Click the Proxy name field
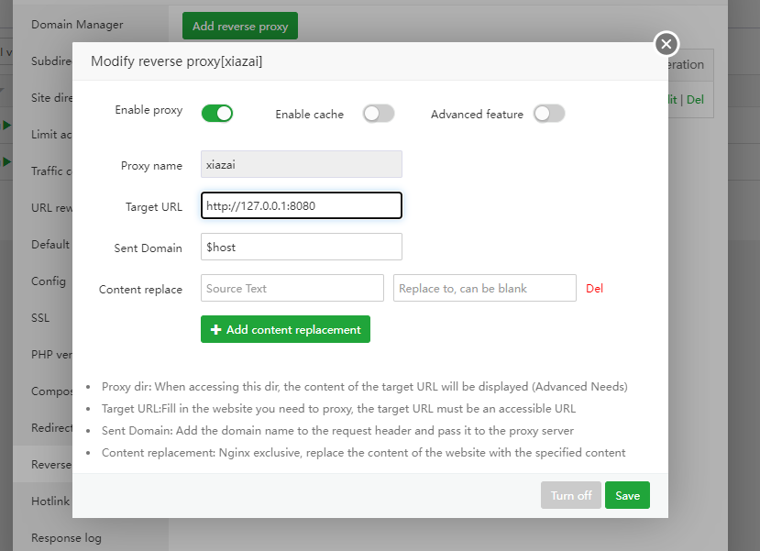 pyautogui.click(x=301, y=164)
